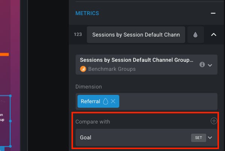Screen dimensions: 225x151
Task: Click the SET button for Goal
Action: [x=198, y=138]
